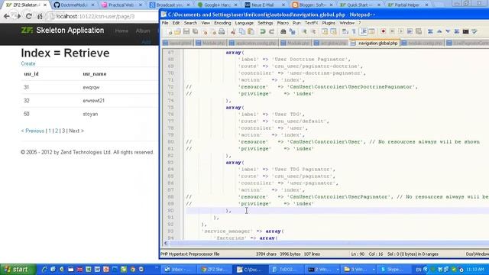Switch to the navigation.global.php tab
This screenshot has width=489, height=275.
pyautogui.click(x=374, y=44)
